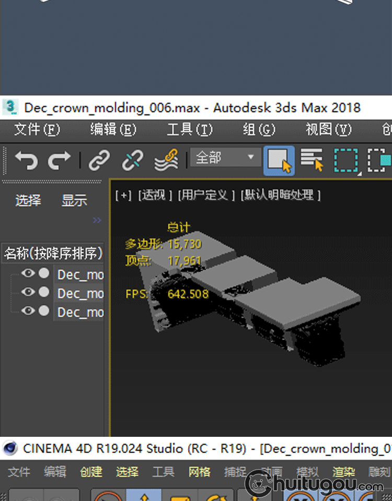This screenshot has height=501, width=392.
Task: Open the 选择 menu in Cinema 4D
Action: [128, 472]
